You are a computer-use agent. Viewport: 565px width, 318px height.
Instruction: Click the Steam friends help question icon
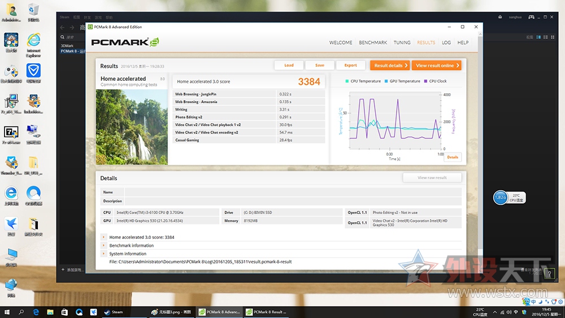click(x=550, y=274)
